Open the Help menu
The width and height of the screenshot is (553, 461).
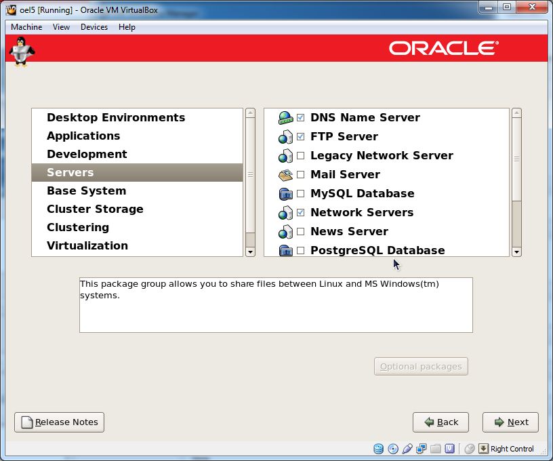click(x=127, y=27)
